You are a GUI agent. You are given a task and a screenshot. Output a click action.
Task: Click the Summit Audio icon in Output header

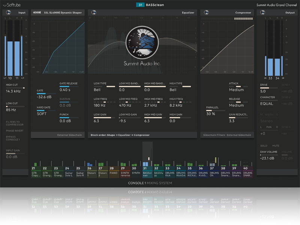(x=262, y=12)
